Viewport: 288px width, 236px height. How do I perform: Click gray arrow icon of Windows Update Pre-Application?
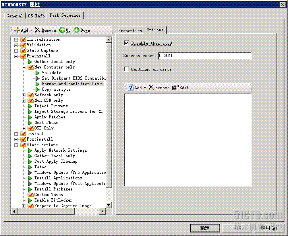30,173
